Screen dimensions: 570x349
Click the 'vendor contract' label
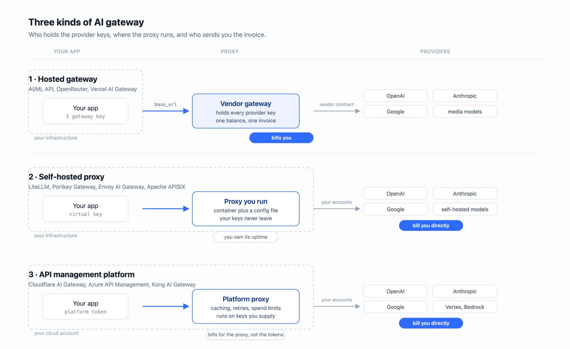(x=337, y=104)
